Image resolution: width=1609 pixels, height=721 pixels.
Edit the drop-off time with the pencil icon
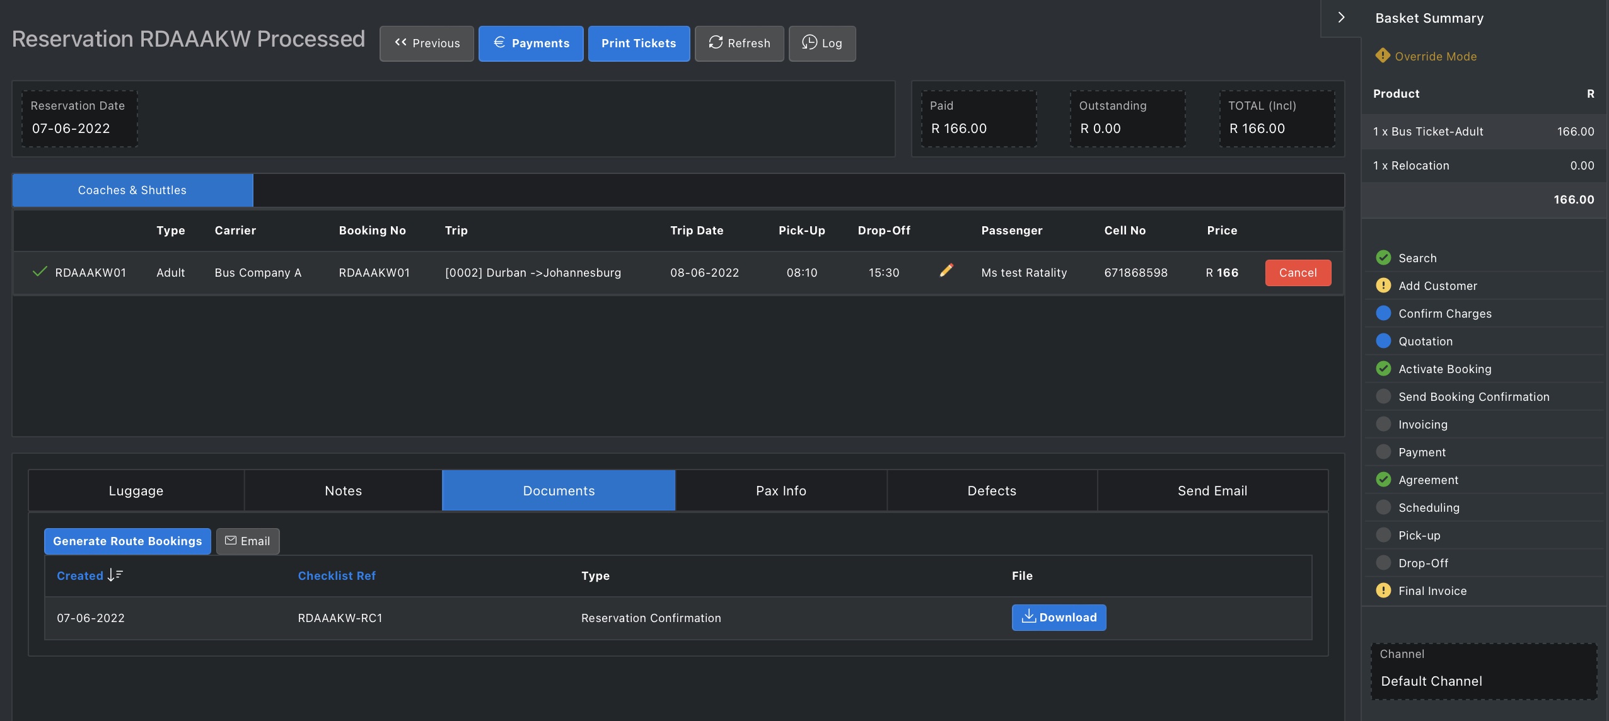point(946,271)
